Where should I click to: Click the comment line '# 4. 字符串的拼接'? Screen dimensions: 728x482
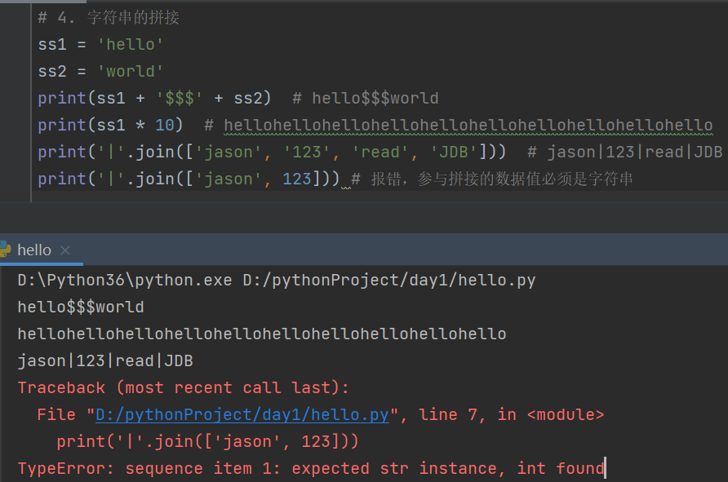(x=109, y=18)
